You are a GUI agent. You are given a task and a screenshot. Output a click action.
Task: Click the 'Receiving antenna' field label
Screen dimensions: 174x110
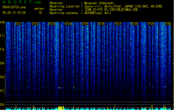tap(64, 13)
